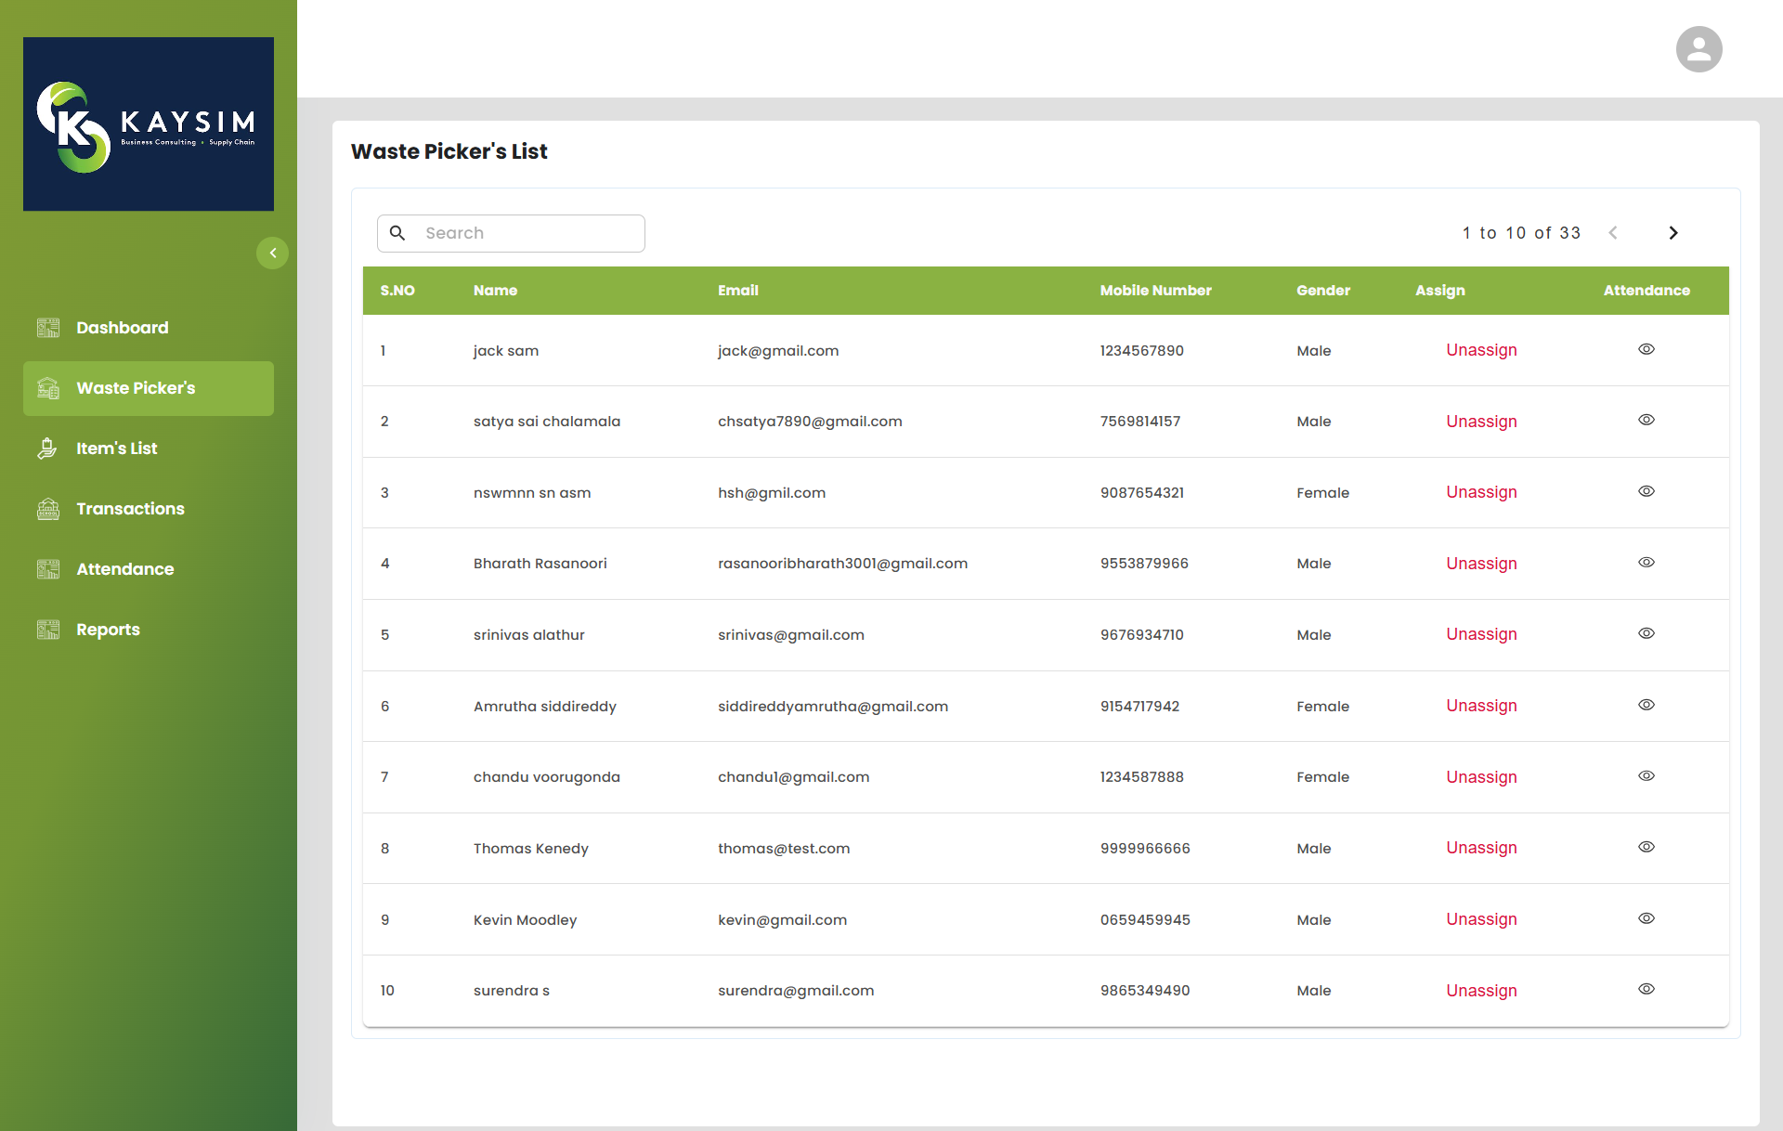Unassign Kevin Moodley
Screen dimensions: 1783x1131
coord(1480,919)
